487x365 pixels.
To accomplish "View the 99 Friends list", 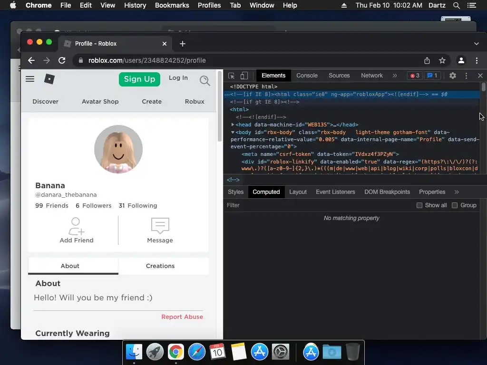I will [51, 205].
